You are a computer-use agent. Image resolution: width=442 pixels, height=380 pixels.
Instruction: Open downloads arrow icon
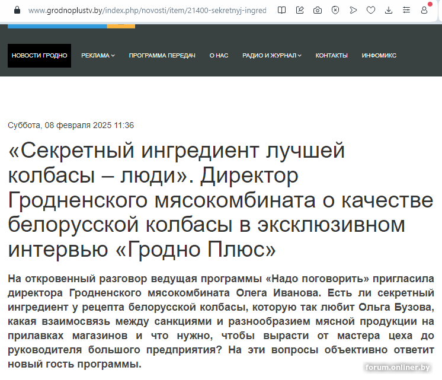tap(389, 11)
